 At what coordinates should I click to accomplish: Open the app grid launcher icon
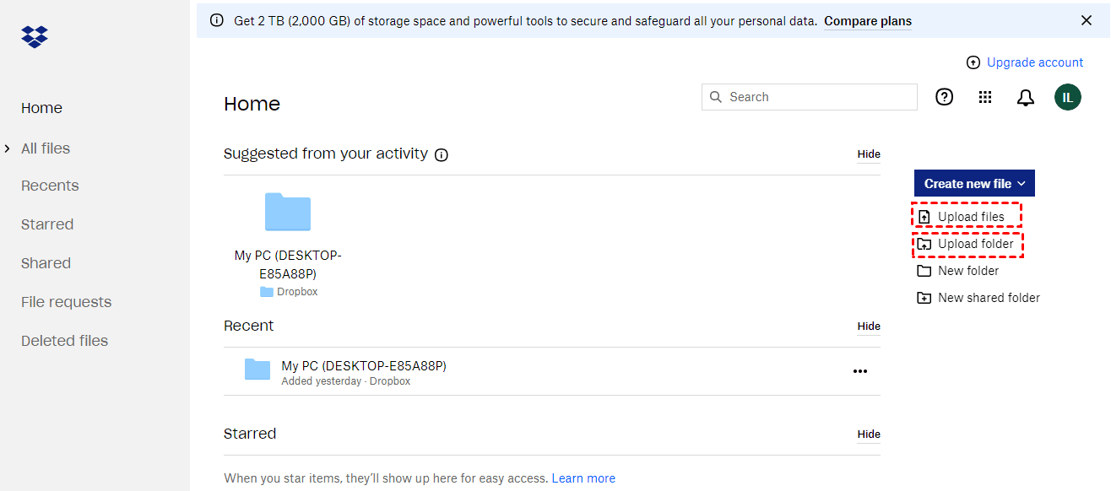(x=985, y=97)
